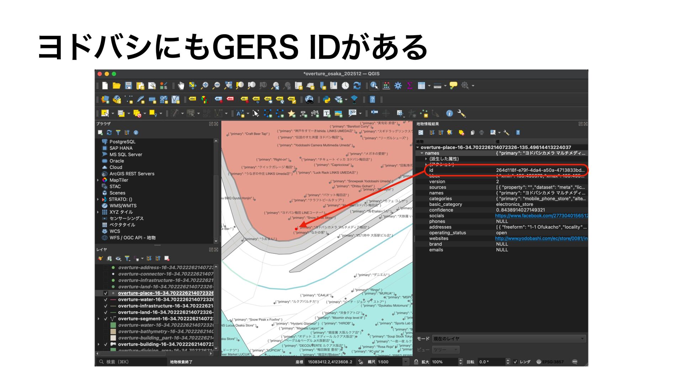Open the Facebook socials link
The width and height of the screenshot is (683, 384).
point(541,216)
